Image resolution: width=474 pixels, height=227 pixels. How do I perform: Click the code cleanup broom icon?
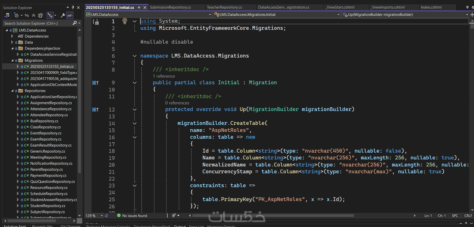[174, 216]
